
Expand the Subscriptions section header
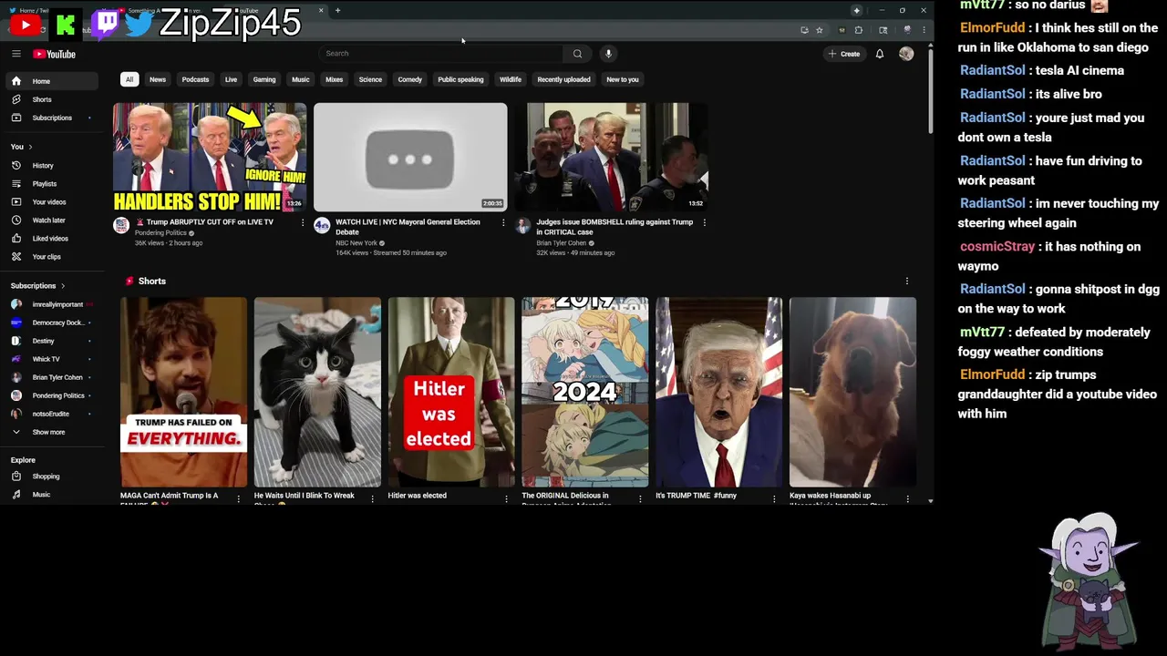tap(38, 286)
